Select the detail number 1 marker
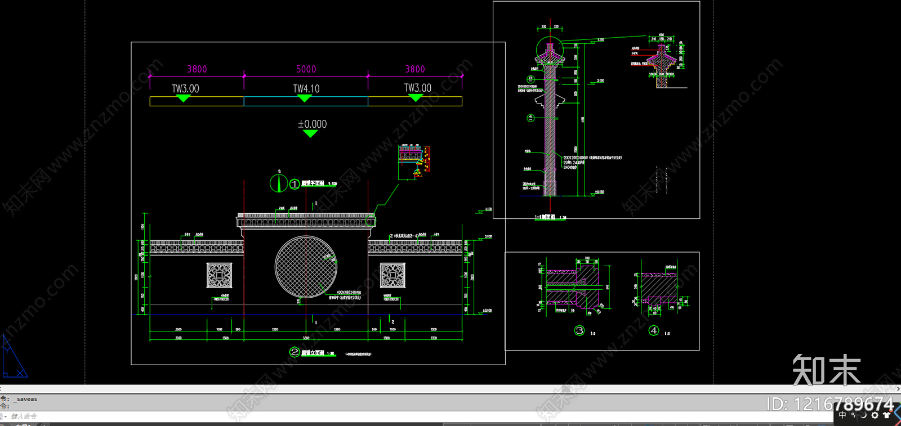The width and height of the screenshot is (901, 426). (295, 184)
